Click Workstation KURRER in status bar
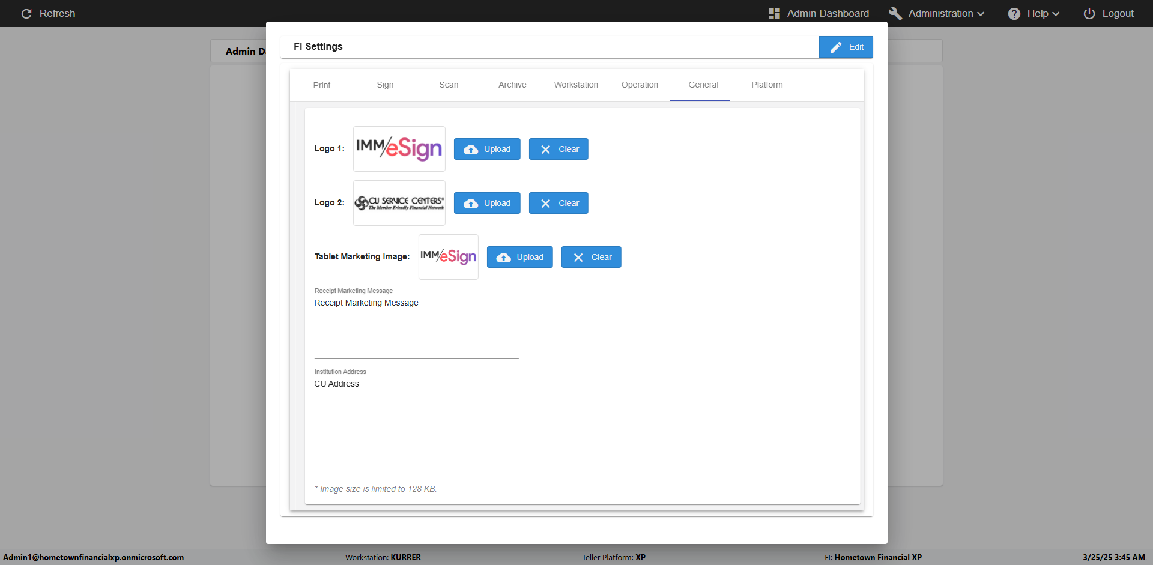 [383, 557]
